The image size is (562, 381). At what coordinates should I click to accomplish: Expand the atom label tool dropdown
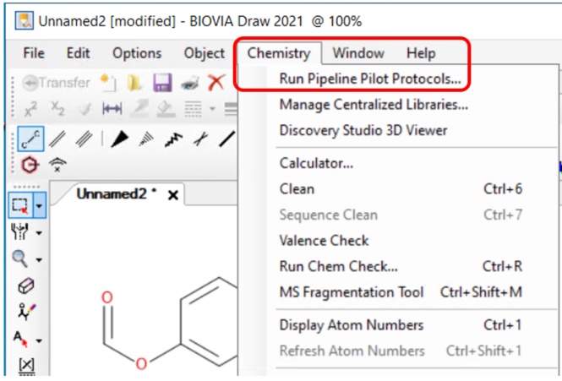[x=39, y=340]
